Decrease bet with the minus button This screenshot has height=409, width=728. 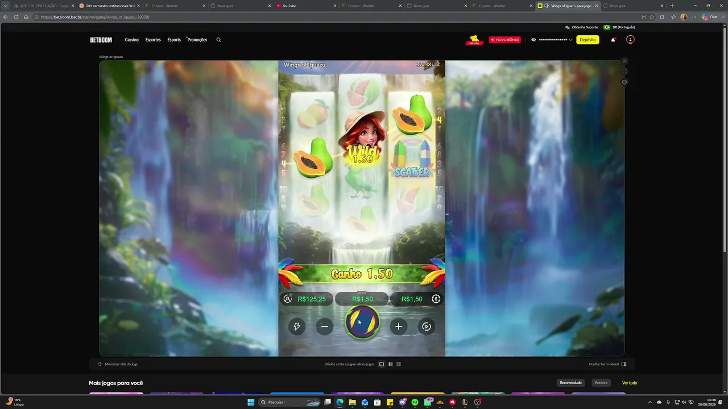(325, 327)
